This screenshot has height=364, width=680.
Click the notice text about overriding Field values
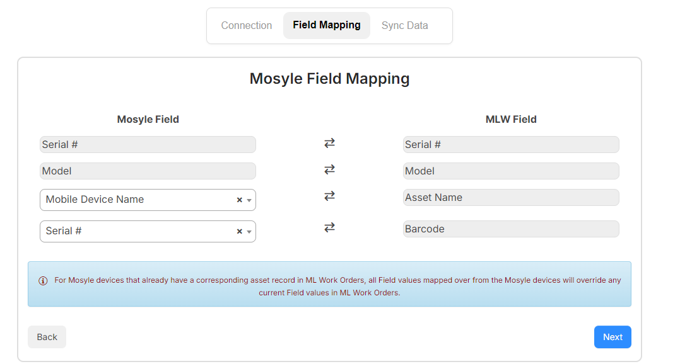337,286
